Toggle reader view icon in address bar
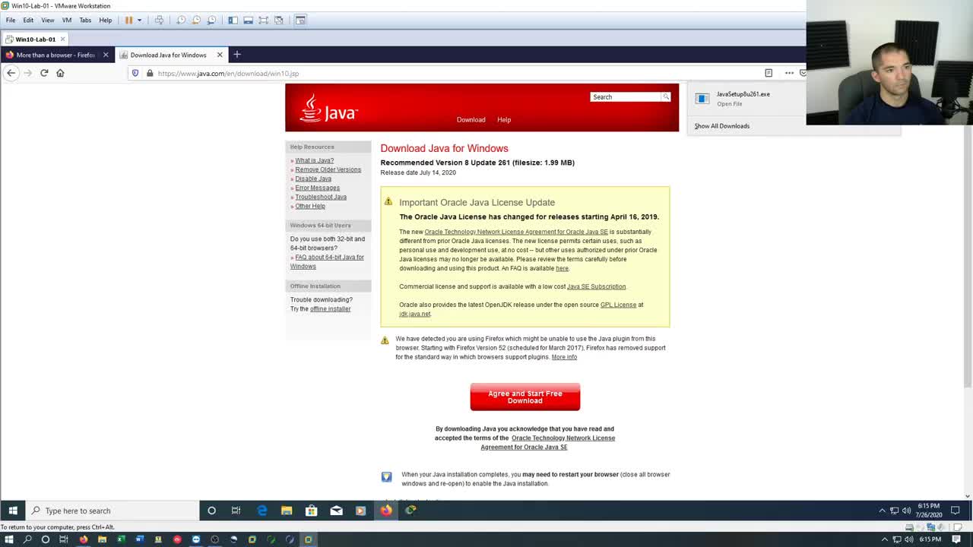The height and width of the screenshot is (547, 973). click(x=769, y=73)
